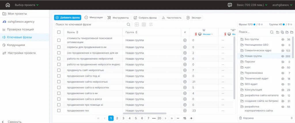Click plus icon for 'сервисы для продвижения в ии'
The height and width of the screenshot is (123, 295).
185,47
